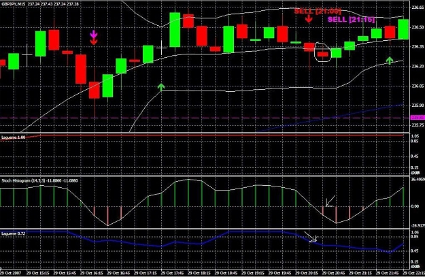Click the 29 Oct 16:45 time label
This screenshot has width=425, height=277.
[119, 273]
